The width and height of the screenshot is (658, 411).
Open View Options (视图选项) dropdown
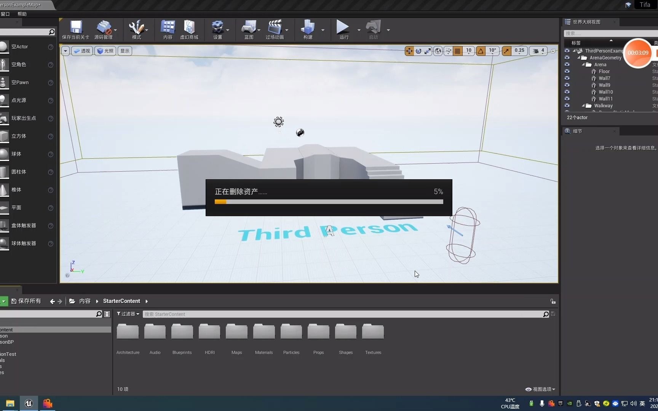tap(540, 389)
